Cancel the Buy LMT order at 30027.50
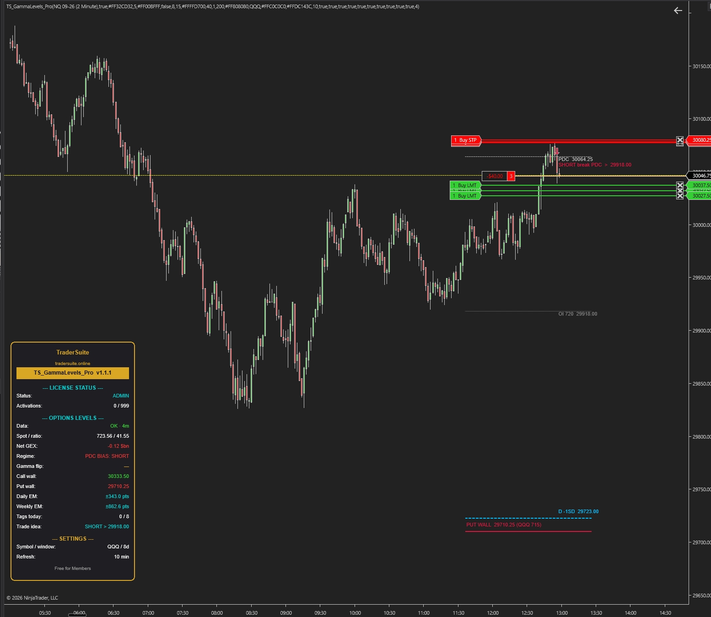Viewport: 711px width, 617px height. (680, 196)
